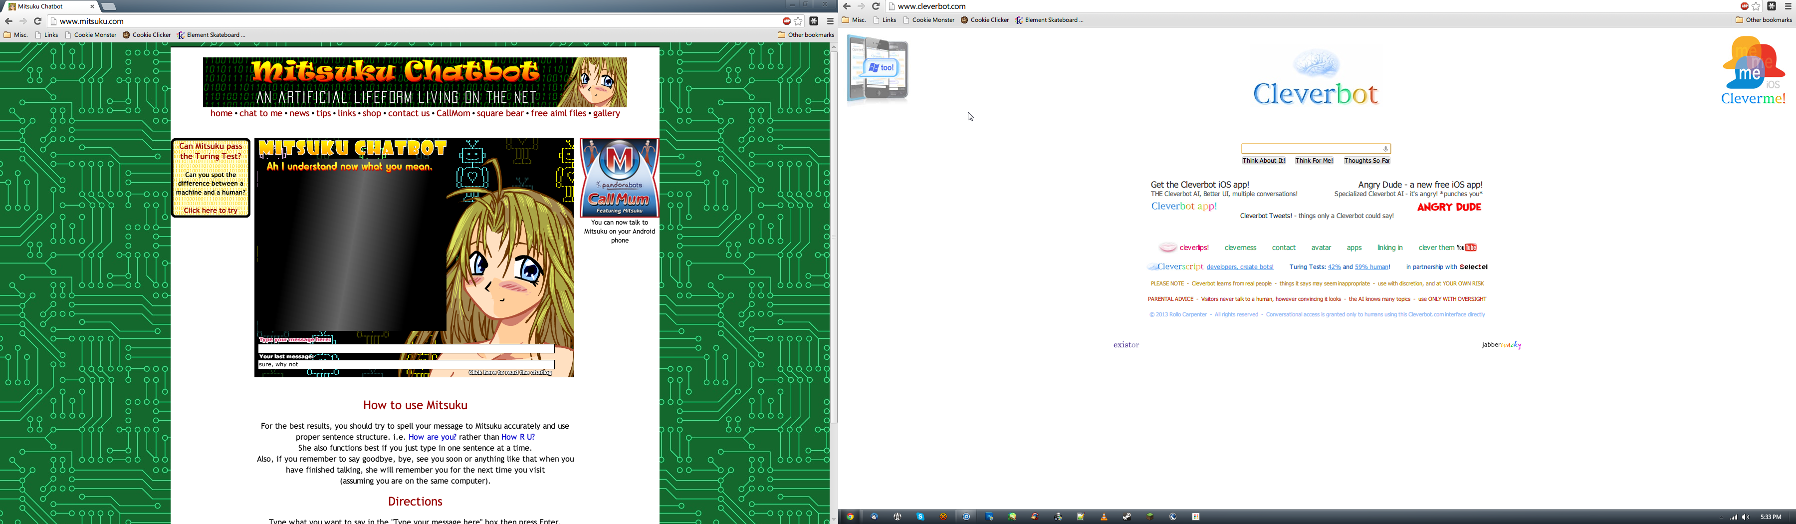1796x524 pixels.
Task: Click the 'cleverlips!' link with lips icon
Action: click(x=1184, y=248)
